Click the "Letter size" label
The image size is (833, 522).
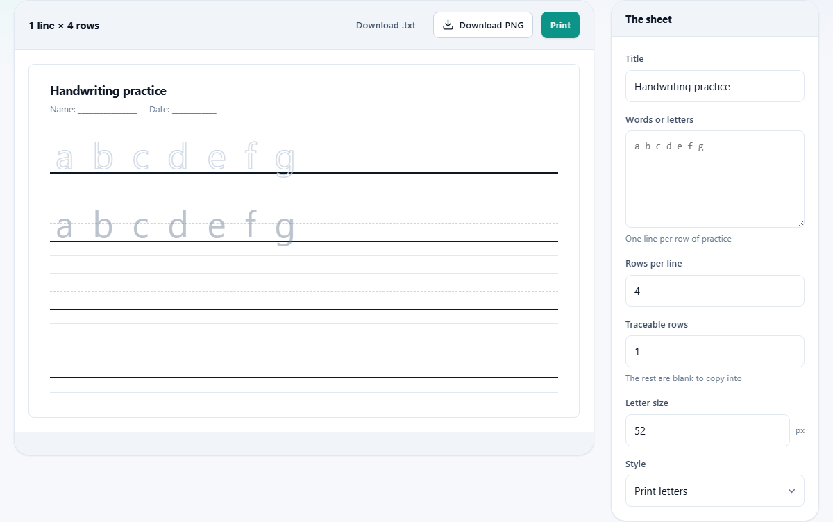(647, 403)
